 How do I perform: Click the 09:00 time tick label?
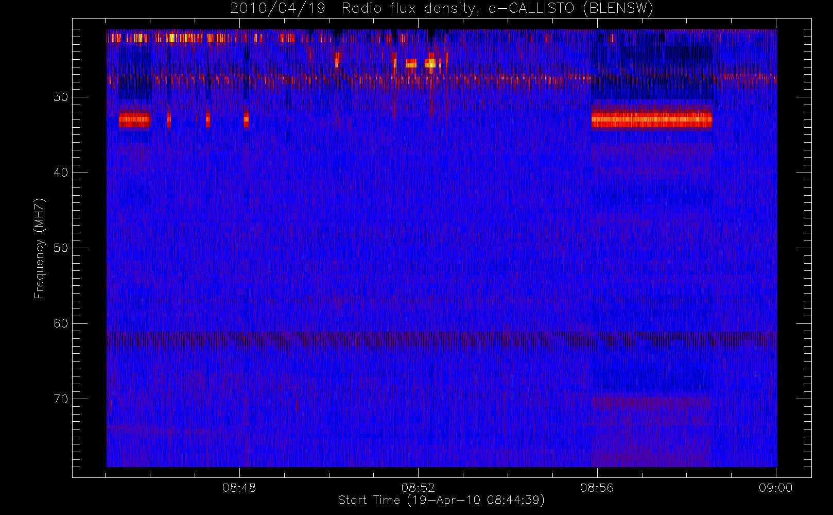[x=775, y=488]
